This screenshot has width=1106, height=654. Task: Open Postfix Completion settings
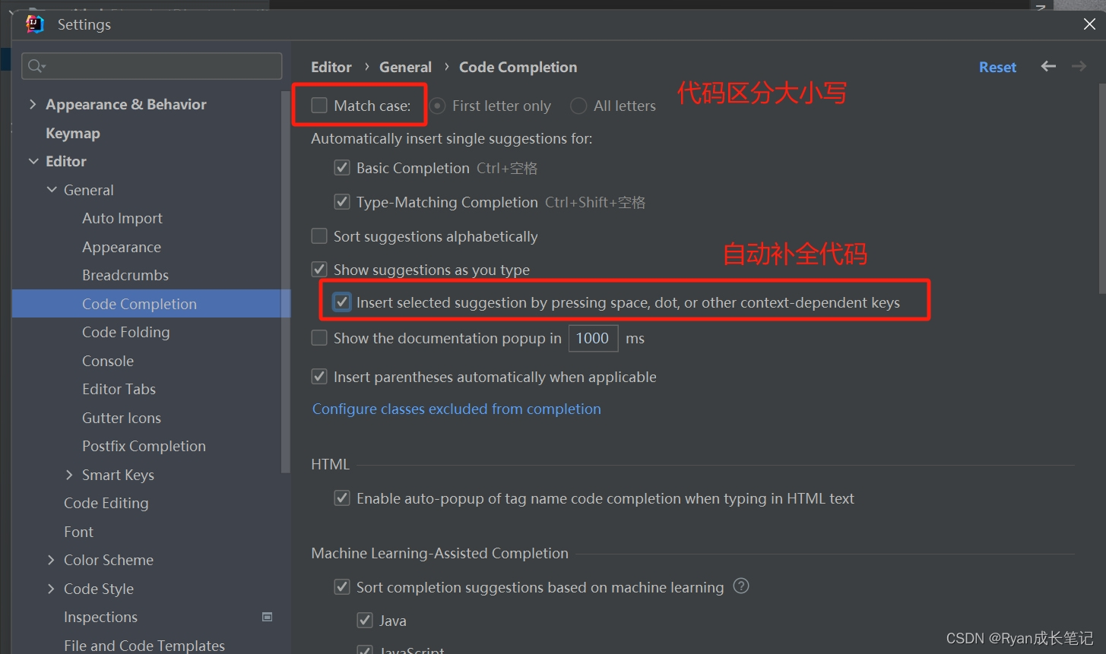[144, 446]
